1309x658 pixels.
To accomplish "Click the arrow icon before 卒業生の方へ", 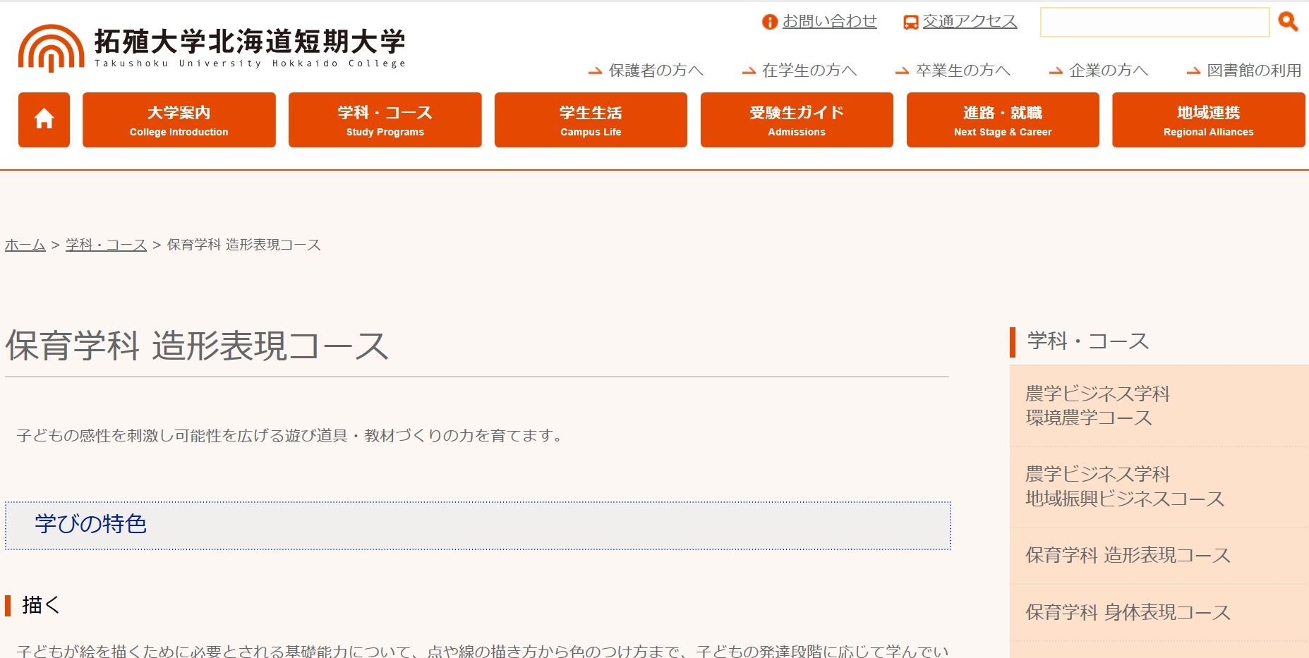I will [x=903, y=71].
